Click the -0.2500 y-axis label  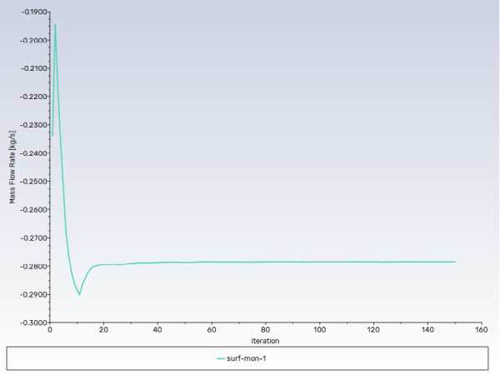[33, 181]
